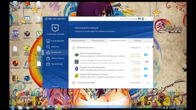The image size is (196, 110).
Task: Switch to 360 Total Security taskbar button
Action: pos(58,108)
